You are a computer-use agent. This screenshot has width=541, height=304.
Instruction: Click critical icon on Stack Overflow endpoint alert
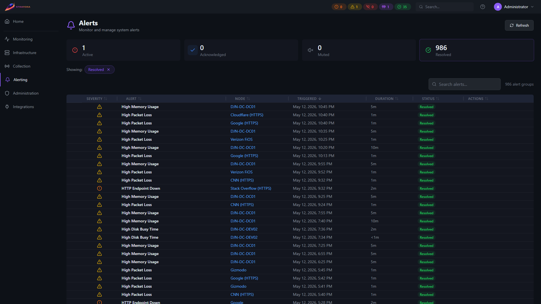pyautogui.click(x=99, y=188)
